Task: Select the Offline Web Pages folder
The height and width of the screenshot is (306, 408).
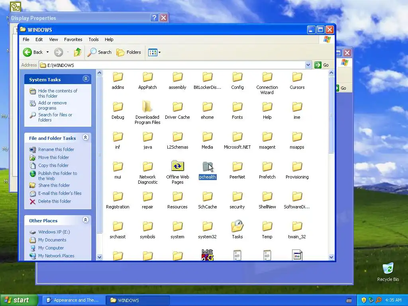Action: pos(177,172)
